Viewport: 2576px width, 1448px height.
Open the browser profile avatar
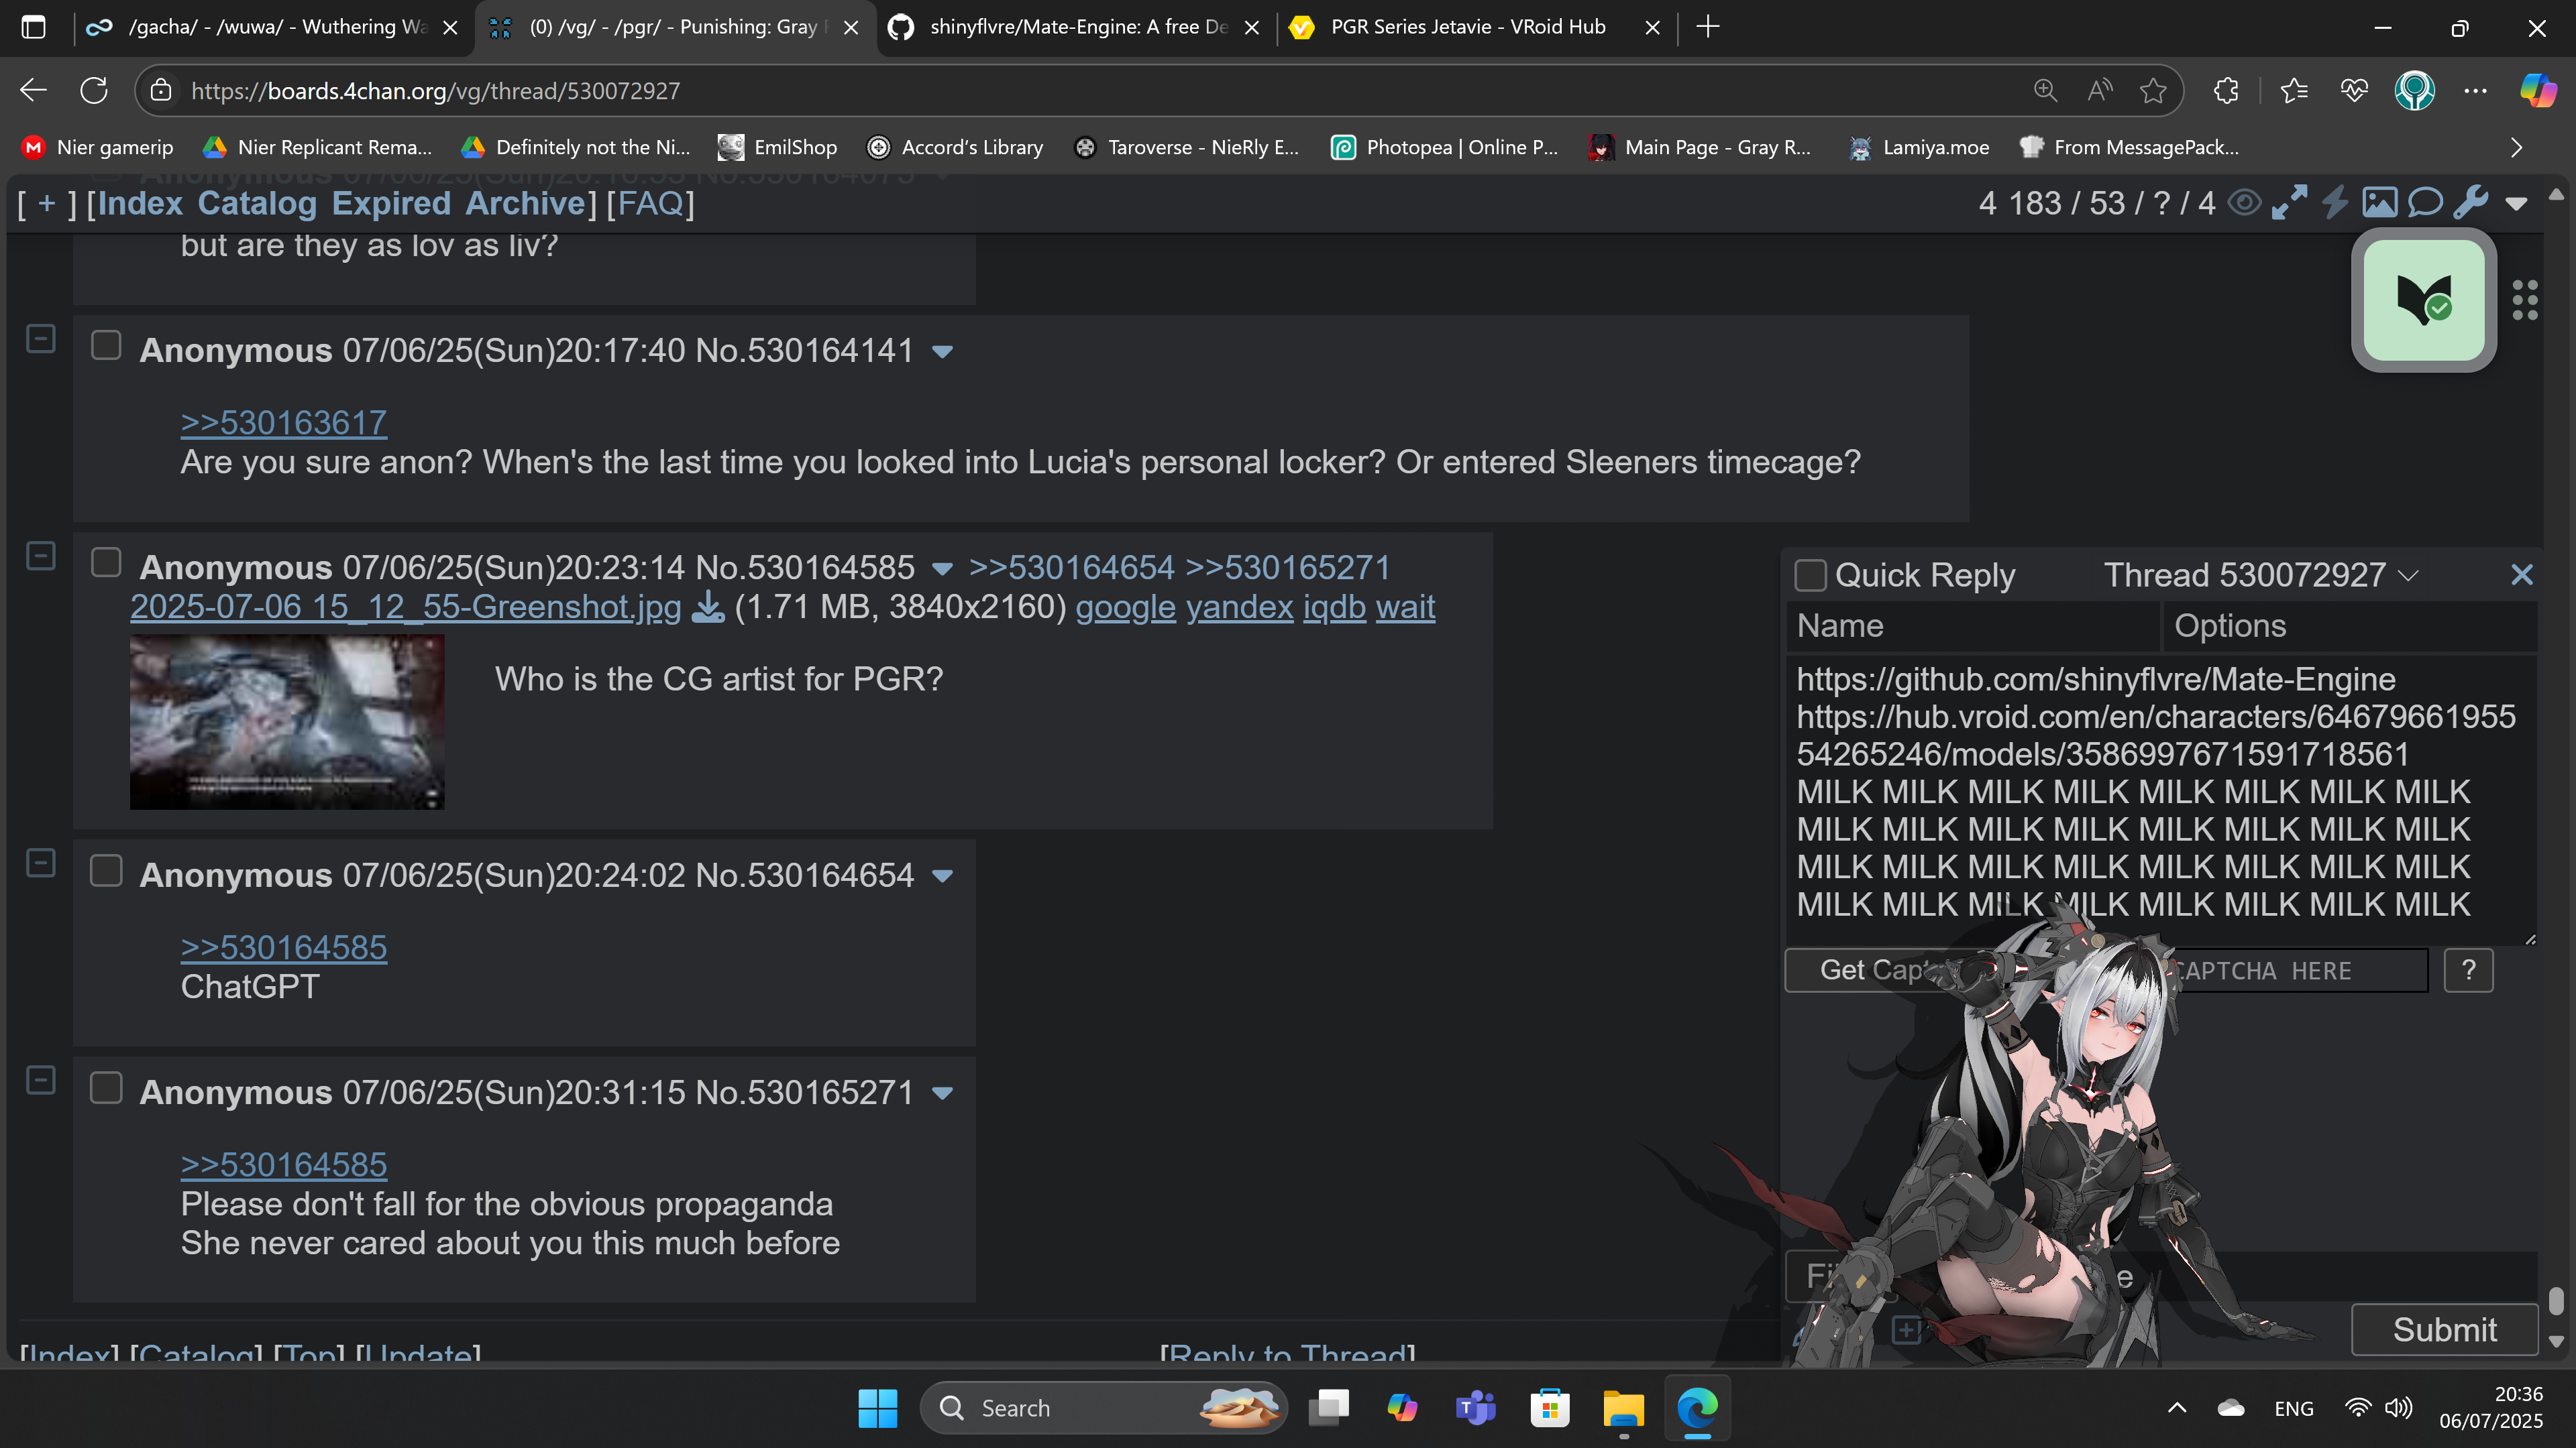2414,91
